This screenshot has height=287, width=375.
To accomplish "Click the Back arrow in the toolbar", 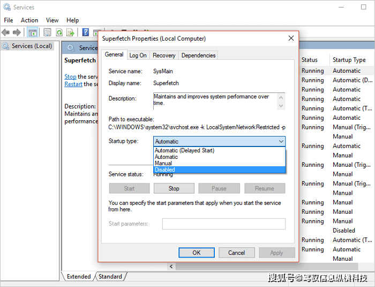I will (x=6, y=33).
